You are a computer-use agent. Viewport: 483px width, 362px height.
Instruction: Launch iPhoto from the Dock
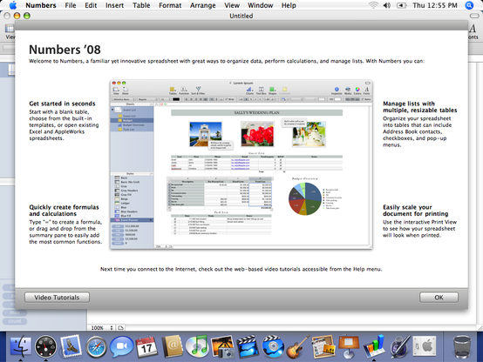[x=222, y=346]
